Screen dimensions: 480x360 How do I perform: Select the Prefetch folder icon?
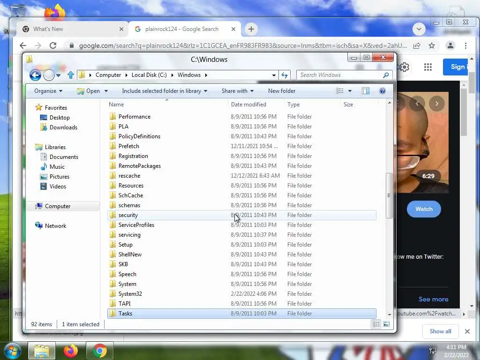pos(112,146)
